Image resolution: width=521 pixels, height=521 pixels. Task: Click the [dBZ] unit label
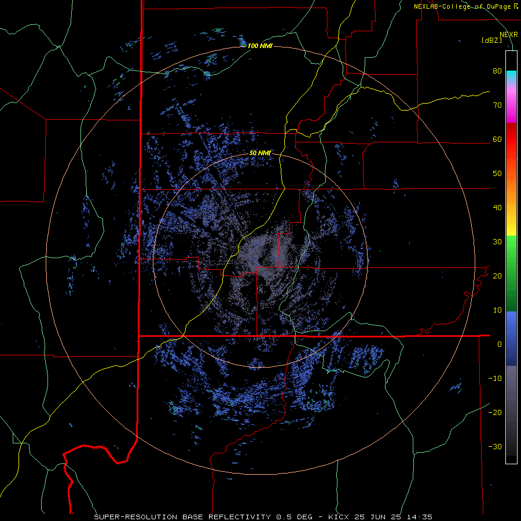tap(491, 40)
